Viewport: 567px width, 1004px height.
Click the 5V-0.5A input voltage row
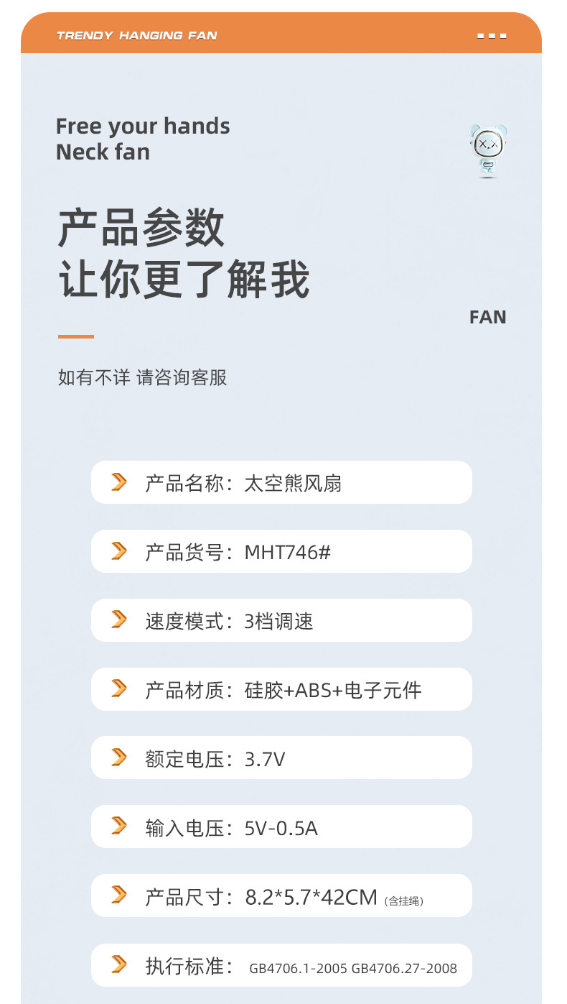point(281,826)
